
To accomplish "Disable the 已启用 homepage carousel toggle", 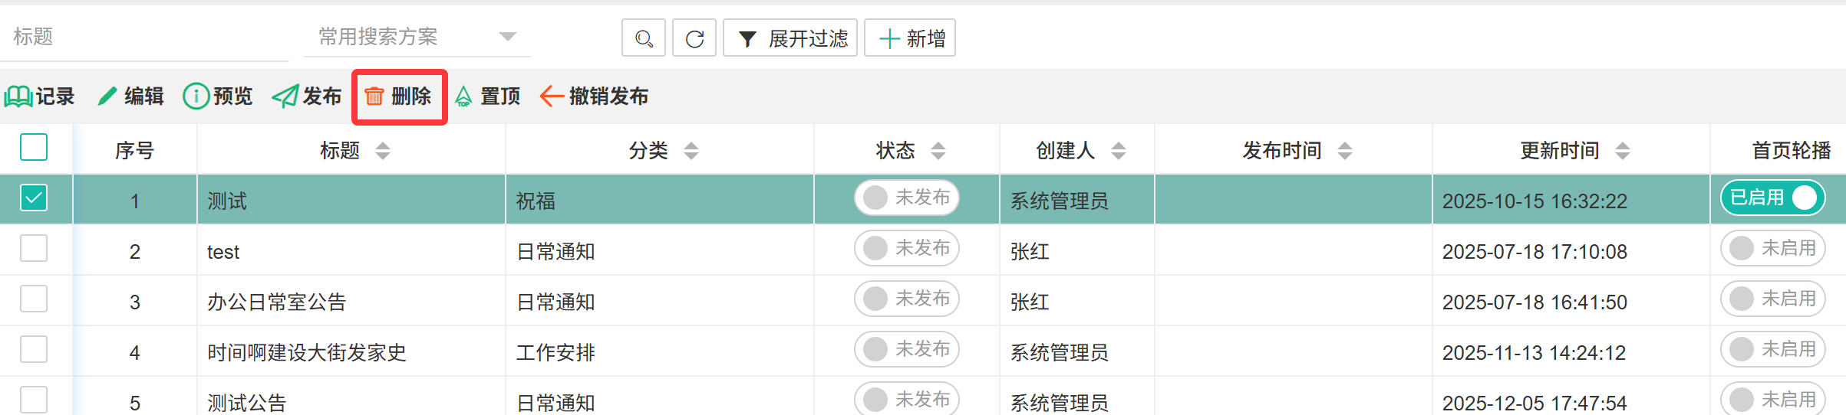I will [1772, 198].
